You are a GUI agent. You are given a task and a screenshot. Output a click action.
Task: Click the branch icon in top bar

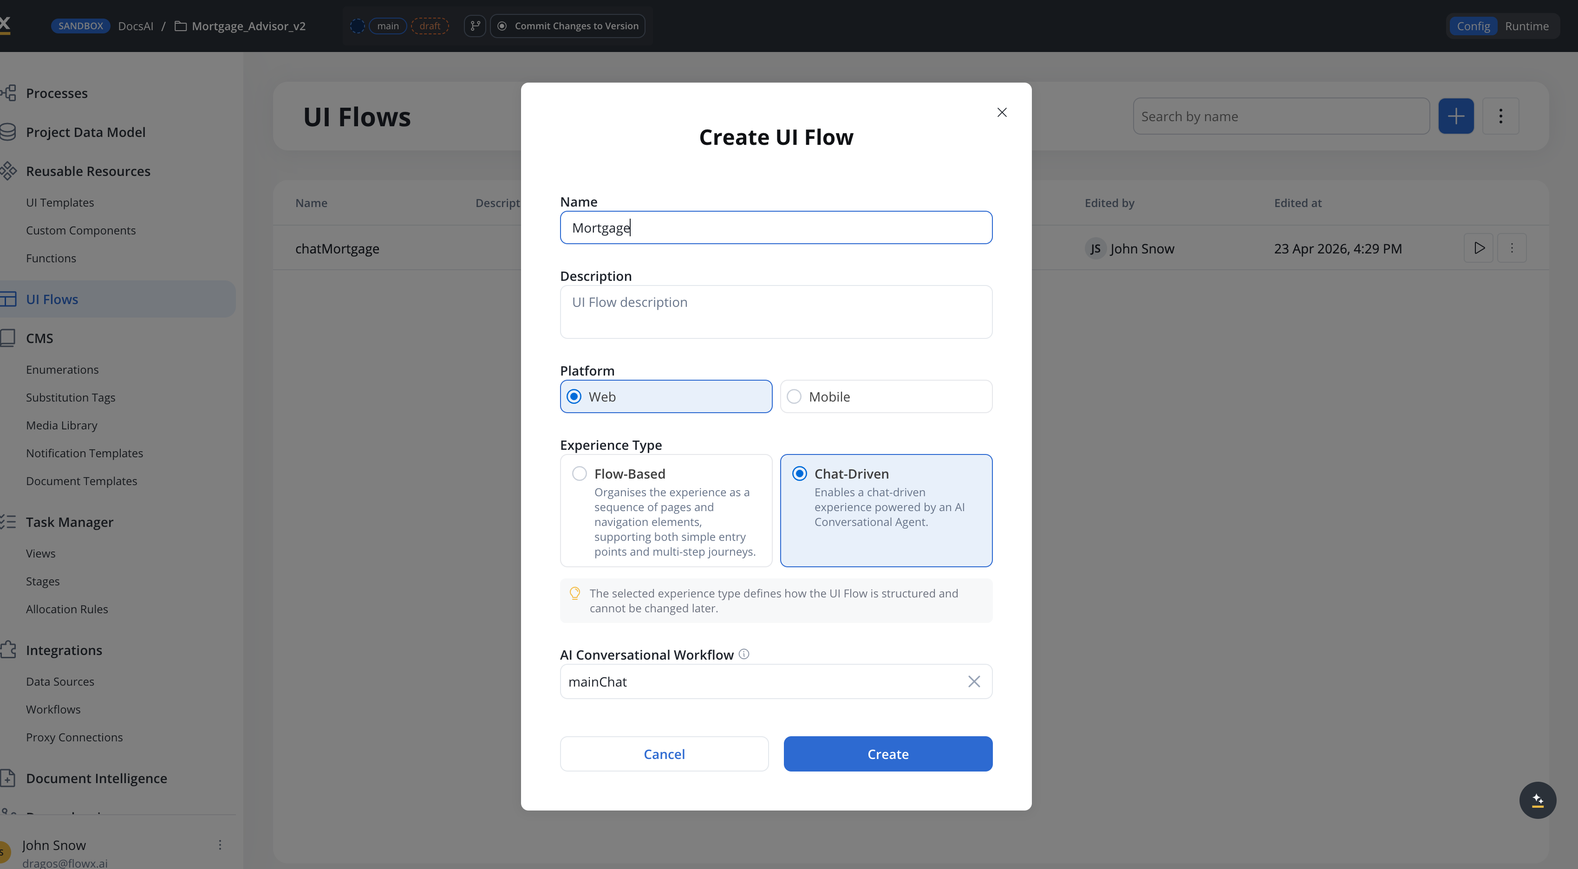475,26
